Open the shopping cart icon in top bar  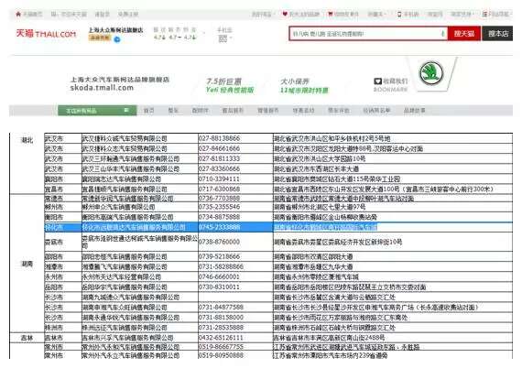point(331,14)
